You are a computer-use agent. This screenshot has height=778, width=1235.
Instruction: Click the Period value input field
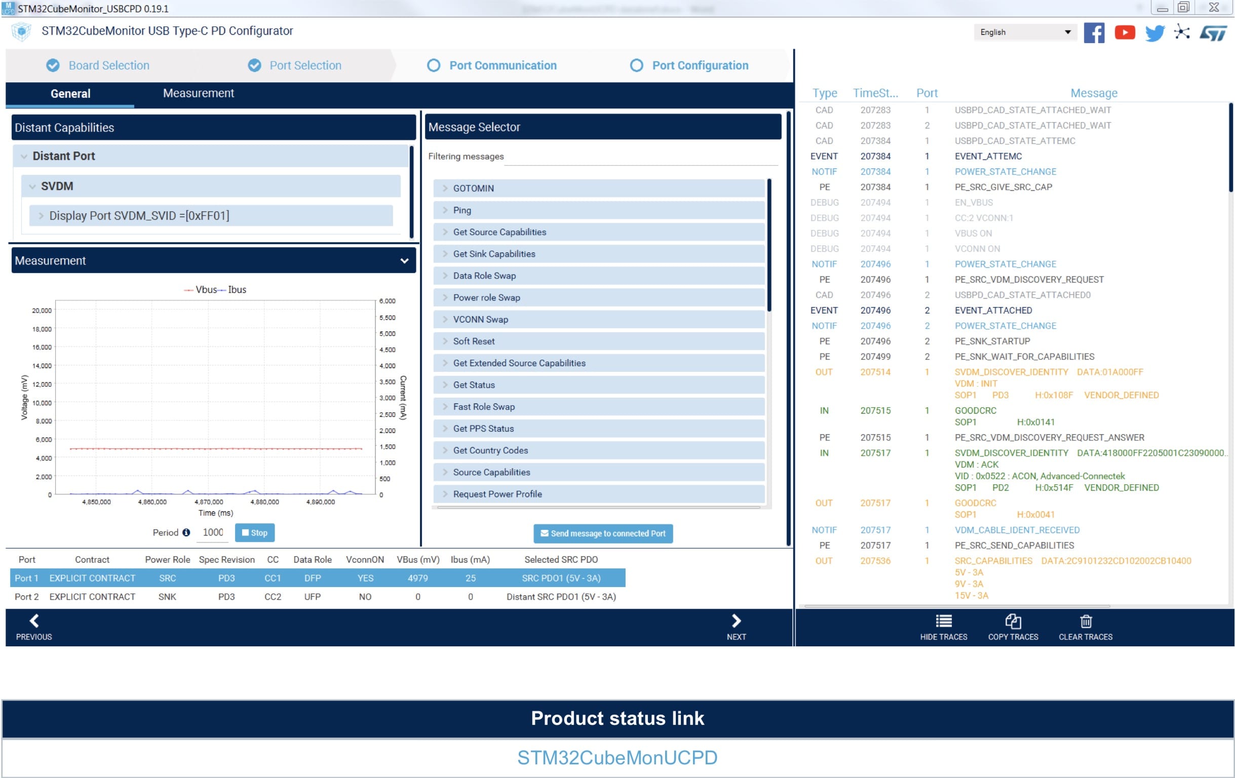[x=213, y=532]
